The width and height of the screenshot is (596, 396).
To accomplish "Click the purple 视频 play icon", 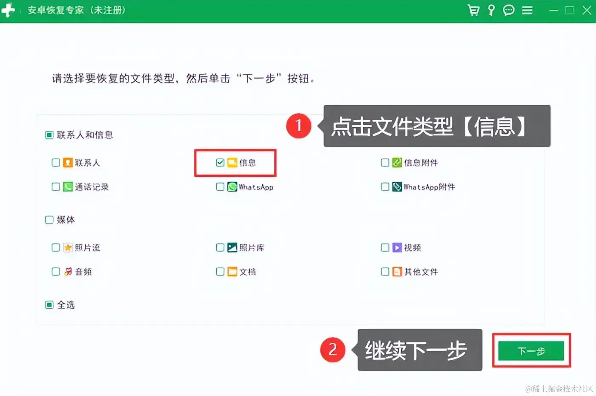I will (x=397, y=248).
